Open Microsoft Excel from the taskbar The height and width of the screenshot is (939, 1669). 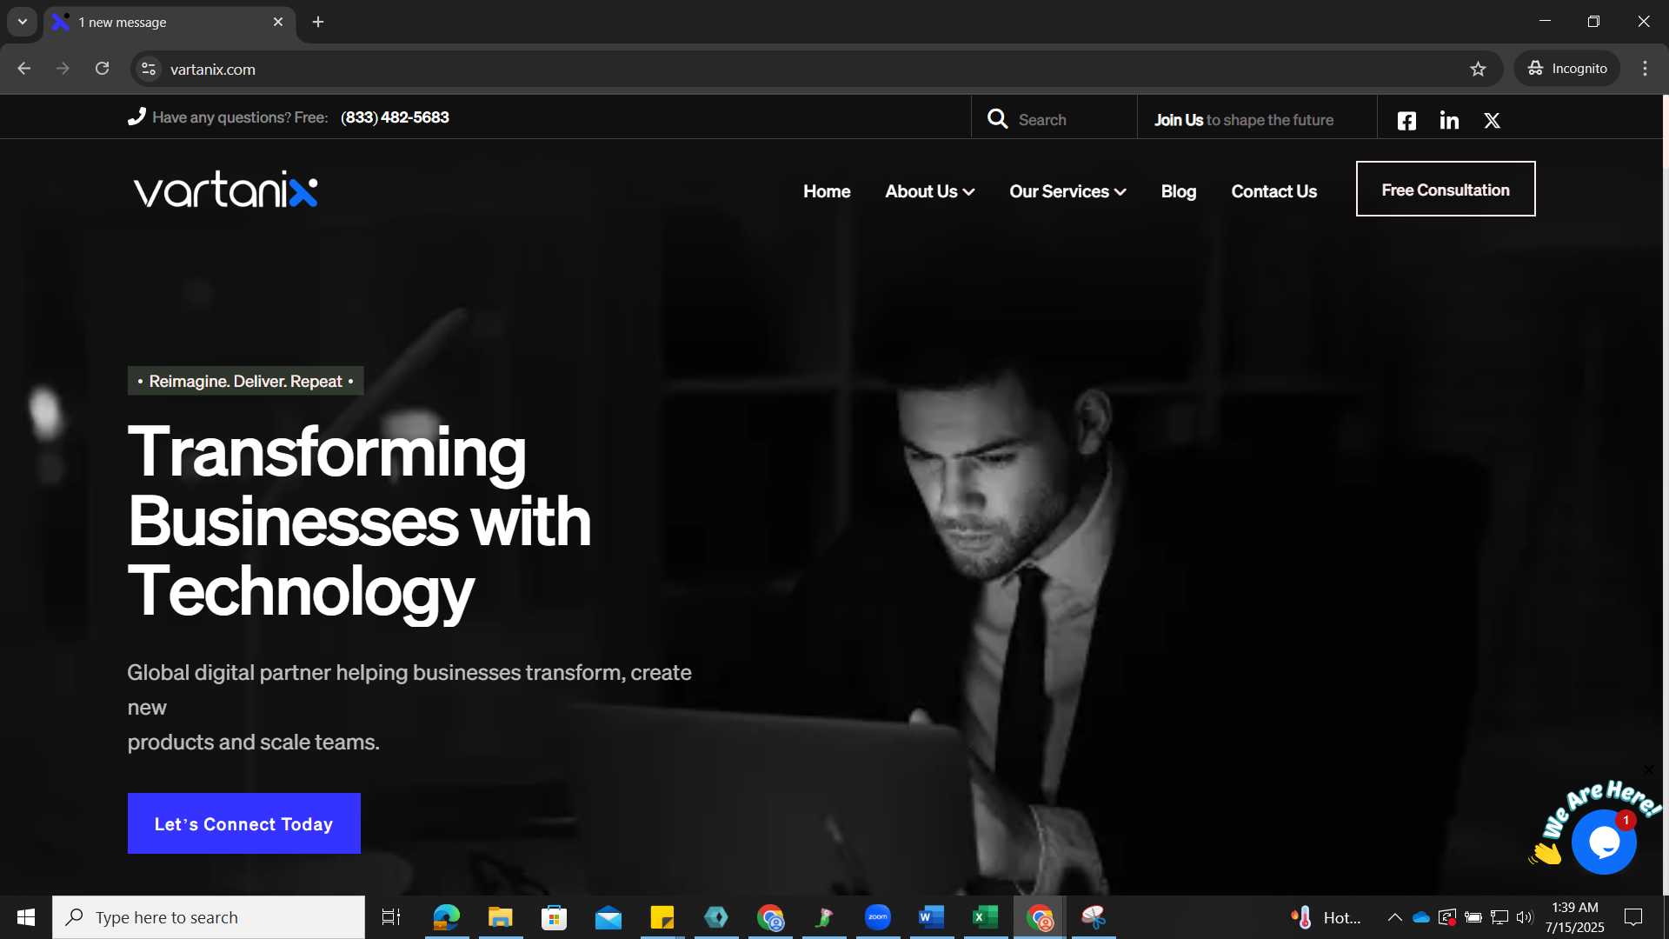click(x=985, y=917)
